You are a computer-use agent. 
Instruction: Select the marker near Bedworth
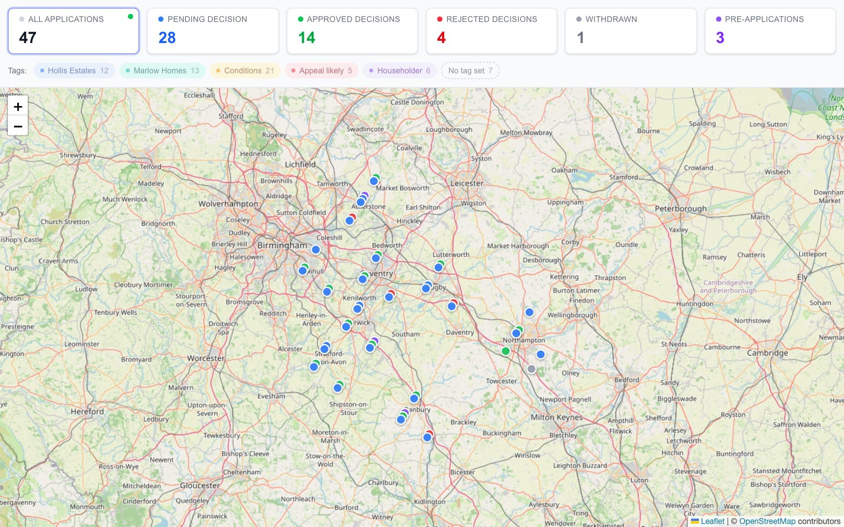376,258
